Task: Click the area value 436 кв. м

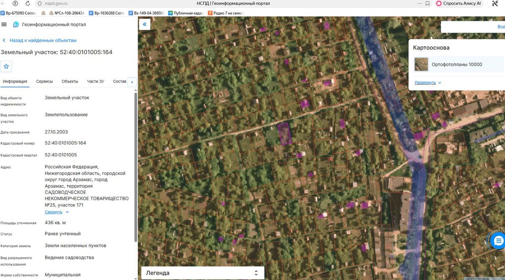Action: pos(55,222)
